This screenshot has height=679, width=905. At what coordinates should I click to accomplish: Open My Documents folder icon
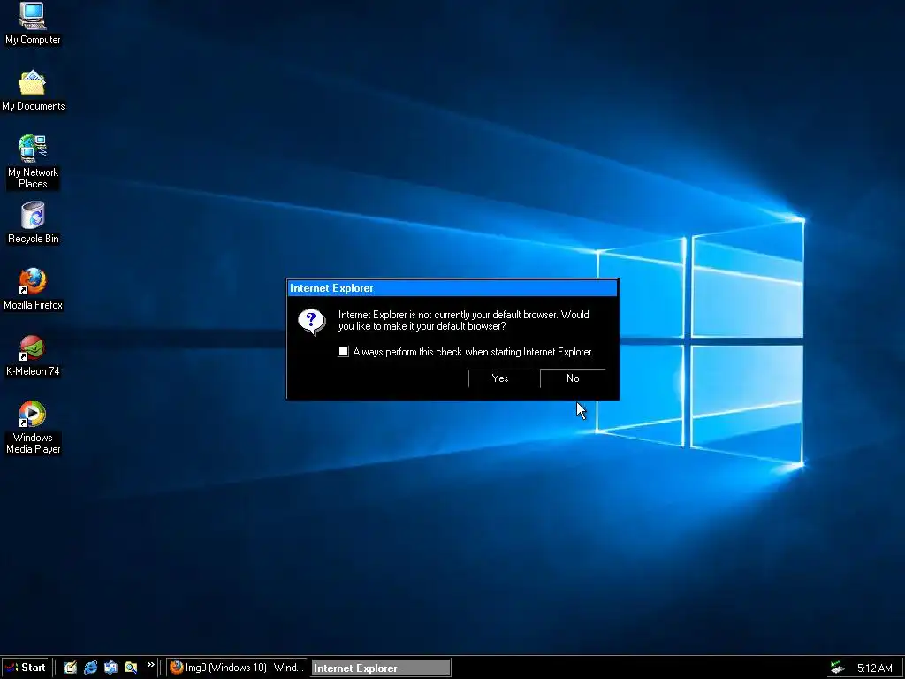(x=33, y=91)
